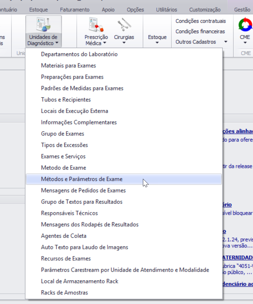The width and height of the screenshot is (253, 304).
Task: Switch to the Faturamento tab
Action: (x=75, y=9)
